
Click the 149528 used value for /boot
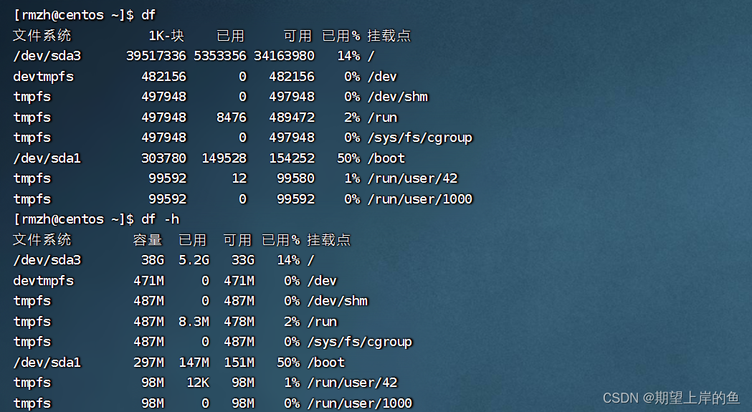[x=223, y=158]
